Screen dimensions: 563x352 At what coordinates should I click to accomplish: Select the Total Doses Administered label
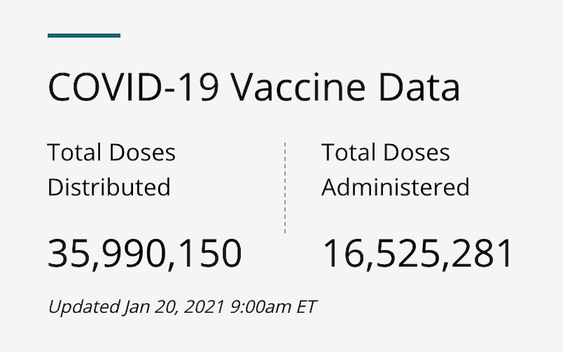point(396,169)
